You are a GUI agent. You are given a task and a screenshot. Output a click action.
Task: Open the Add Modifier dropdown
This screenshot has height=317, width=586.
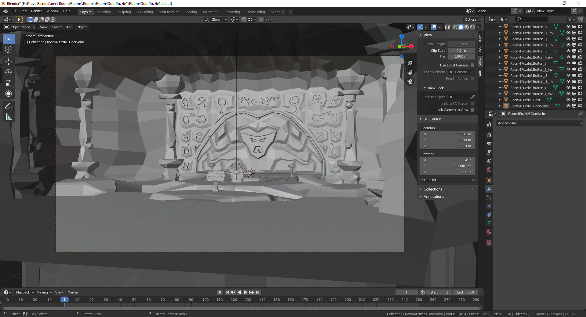tap(540, 123)
